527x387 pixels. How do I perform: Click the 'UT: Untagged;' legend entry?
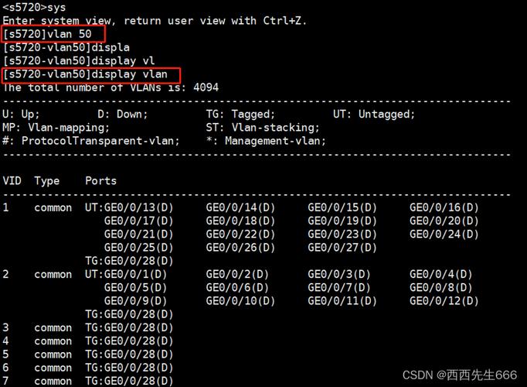point(373,114)
